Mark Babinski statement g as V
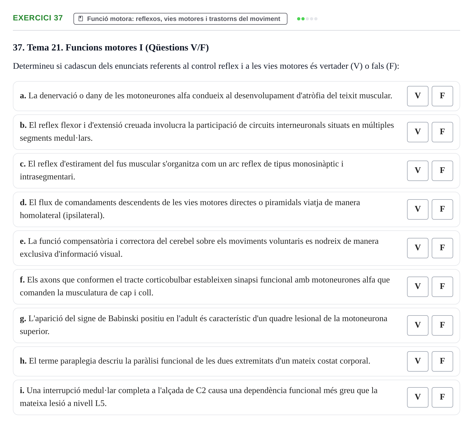The image size is (473, 428). [x=417, y=325]
